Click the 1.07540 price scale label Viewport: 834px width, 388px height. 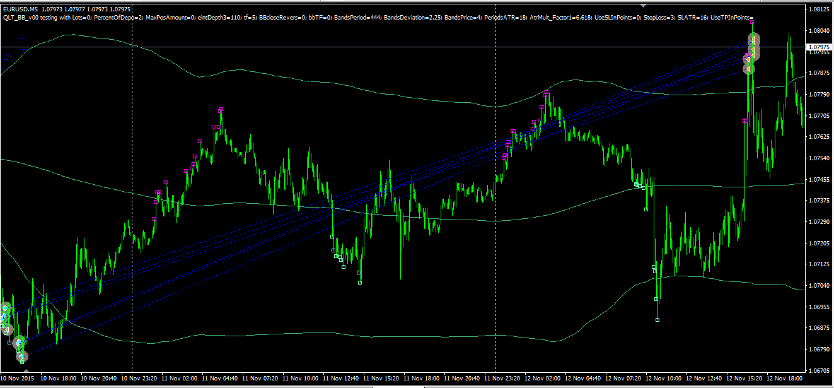819,158
